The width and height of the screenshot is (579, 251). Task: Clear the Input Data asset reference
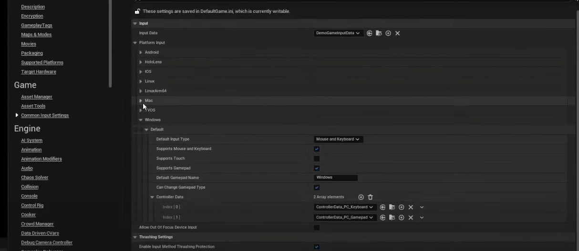pyautogui.click(x=397, y=33)
